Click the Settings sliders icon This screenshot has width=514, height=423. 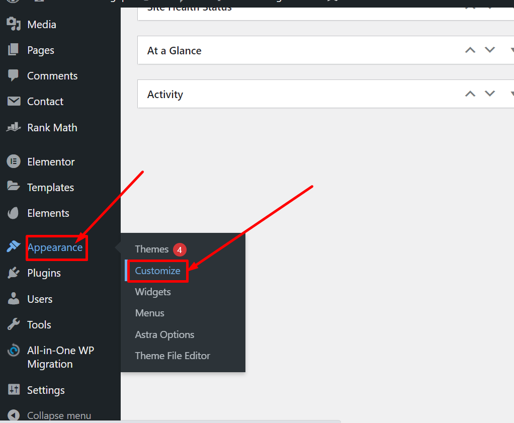[x=14, y=390]
